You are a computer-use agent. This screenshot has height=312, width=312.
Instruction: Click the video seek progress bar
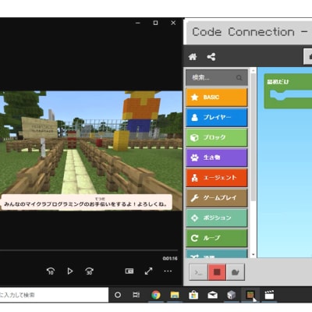coord(89,250)
